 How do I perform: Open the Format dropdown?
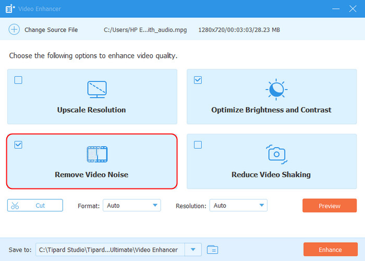tap(131, 206)
